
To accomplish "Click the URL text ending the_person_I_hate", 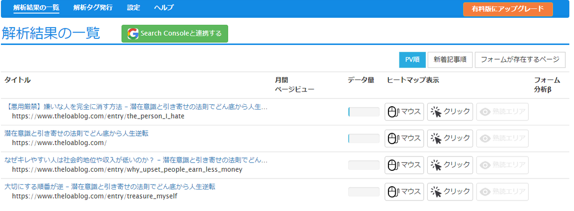I will click(98, 116).
